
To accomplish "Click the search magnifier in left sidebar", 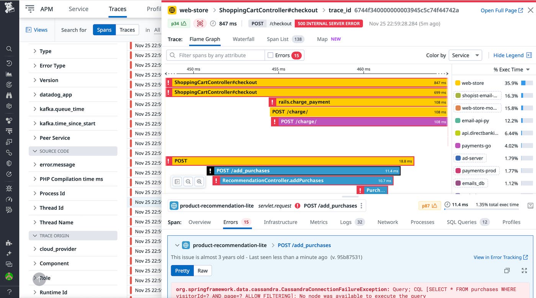I will pos(9,49).
